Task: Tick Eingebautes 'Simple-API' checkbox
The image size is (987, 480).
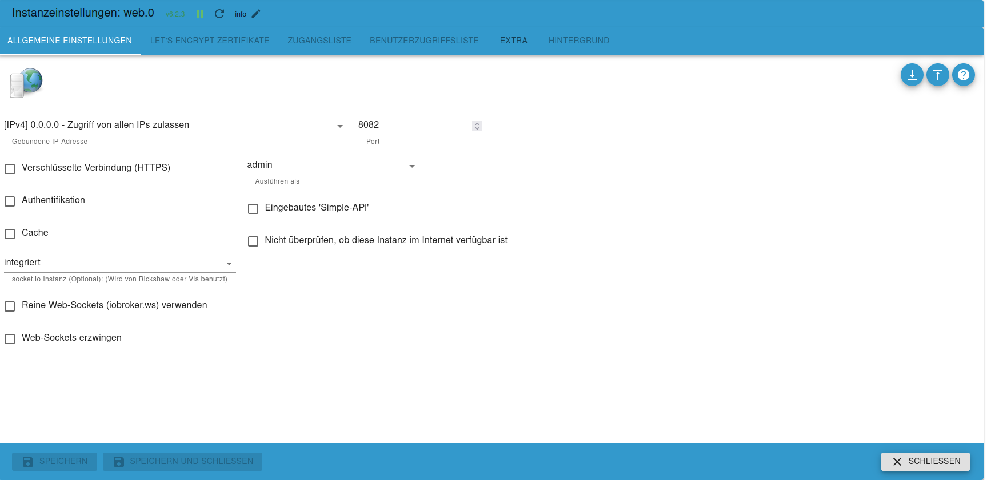Action: [x=253, y=209]
